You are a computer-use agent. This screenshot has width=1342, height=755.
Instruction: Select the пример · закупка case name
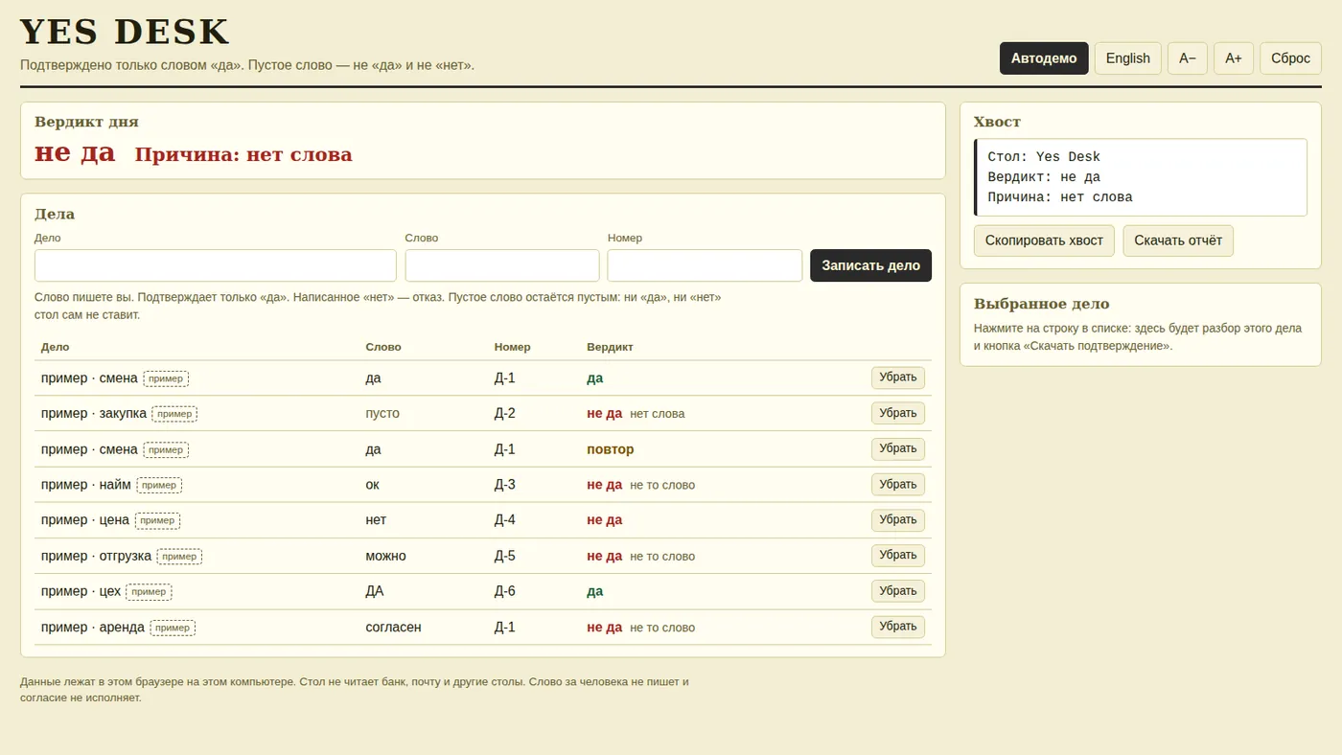94,413
